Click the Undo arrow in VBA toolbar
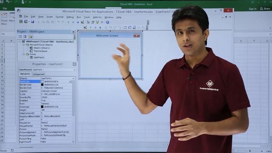The height and width of the screenshot is (153, 272). [x=58, y=22]
